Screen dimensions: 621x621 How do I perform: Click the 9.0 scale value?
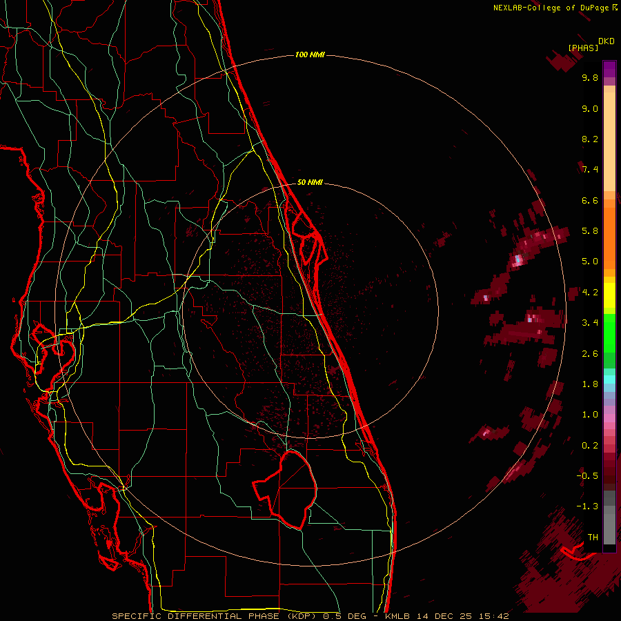click(x=590, y=109)
